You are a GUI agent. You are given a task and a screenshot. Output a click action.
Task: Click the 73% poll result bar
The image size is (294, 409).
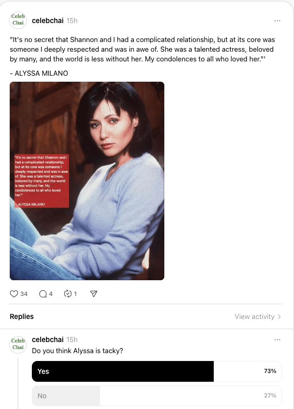pos(157,372)
